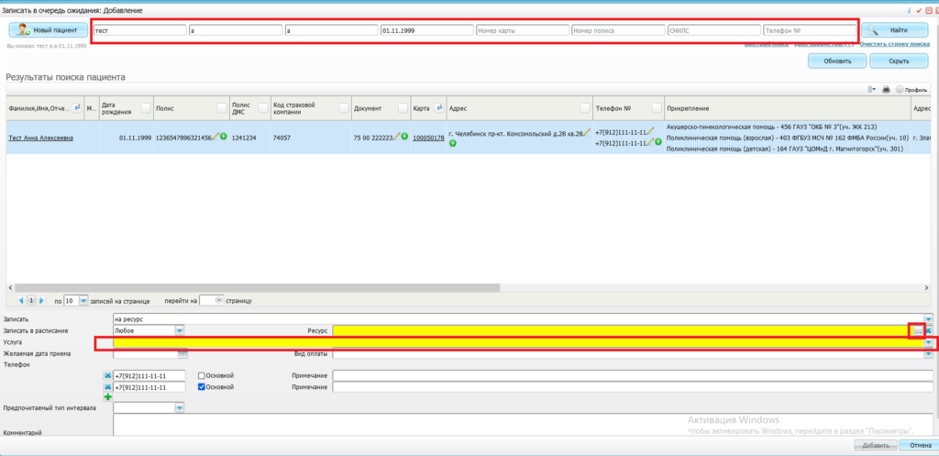
Task: Click the Телефон № search field
Action: (810, 30)
